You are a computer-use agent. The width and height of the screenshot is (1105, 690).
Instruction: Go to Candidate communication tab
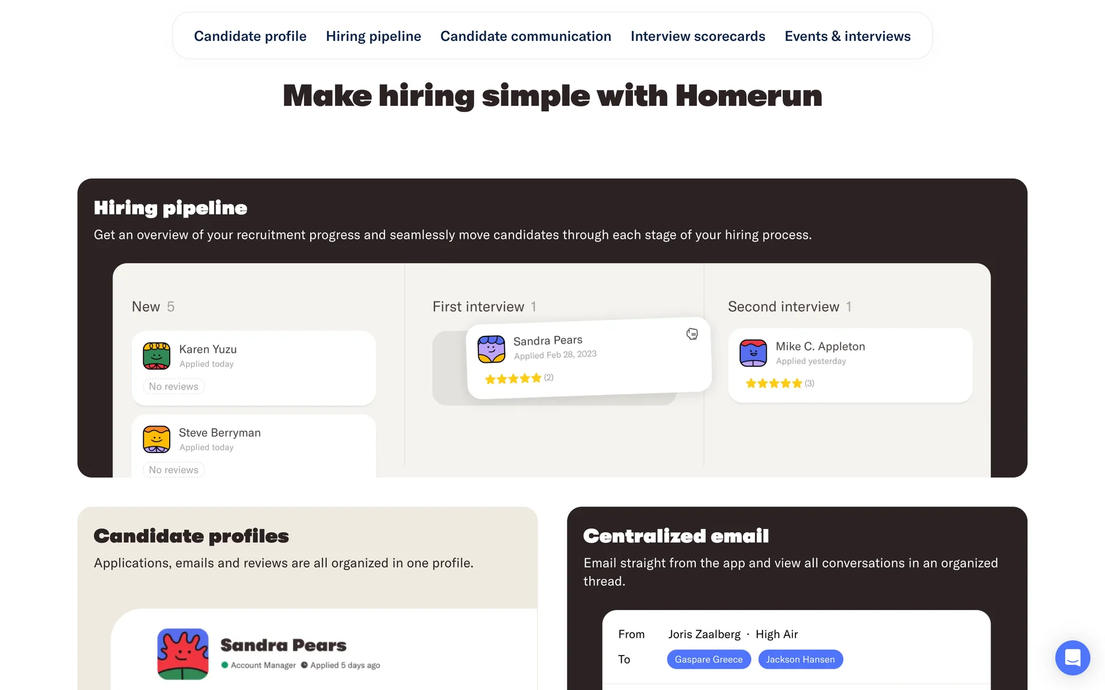(x=525, y=36)
